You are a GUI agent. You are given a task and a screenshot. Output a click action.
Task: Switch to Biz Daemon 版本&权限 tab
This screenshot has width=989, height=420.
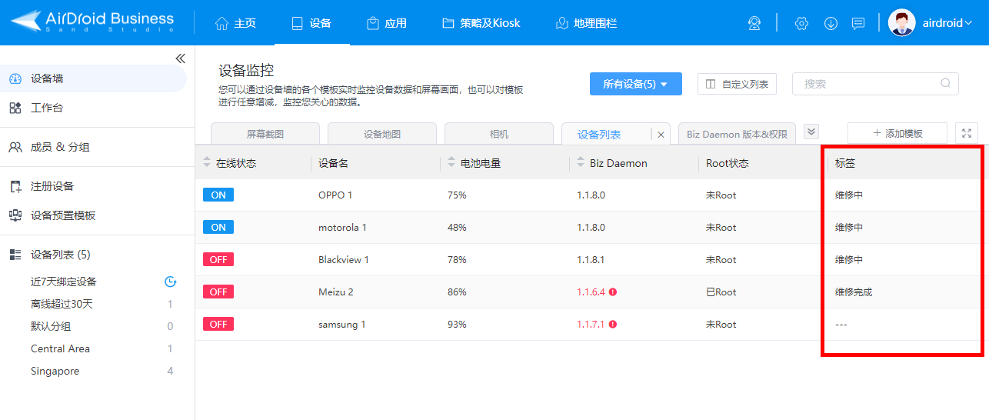737,134
